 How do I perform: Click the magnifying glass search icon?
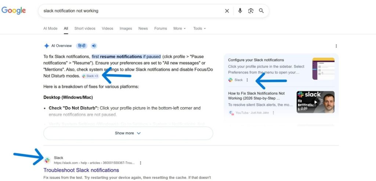(x=261, y=11)
